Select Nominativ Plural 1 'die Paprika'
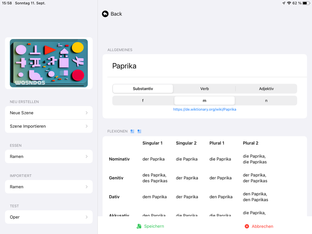The height and width of the screenshot is (234, 312). click(x=220, y=159)
